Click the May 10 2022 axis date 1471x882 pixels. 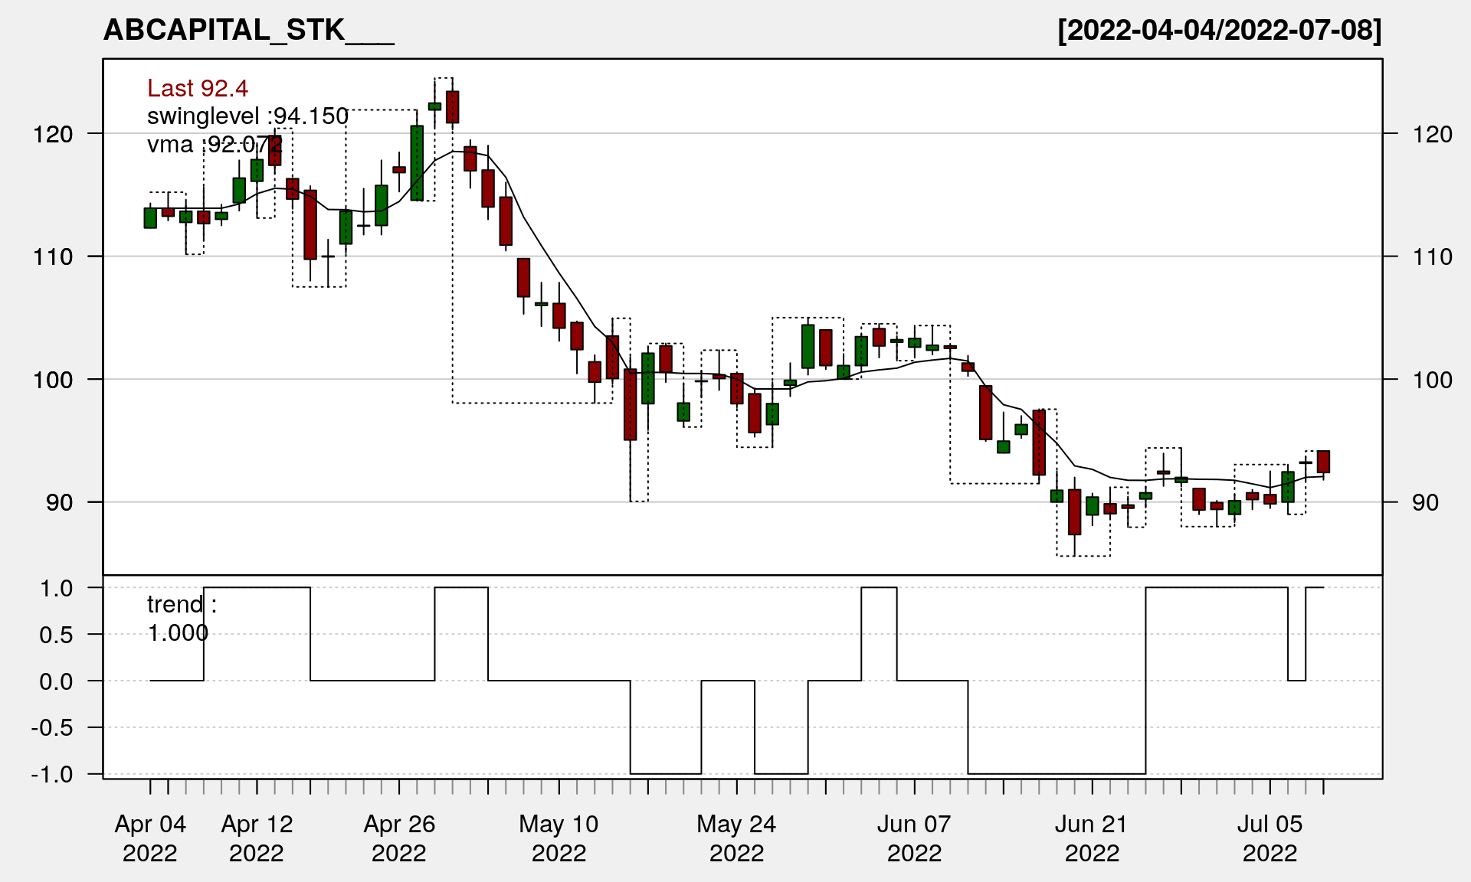559,838
